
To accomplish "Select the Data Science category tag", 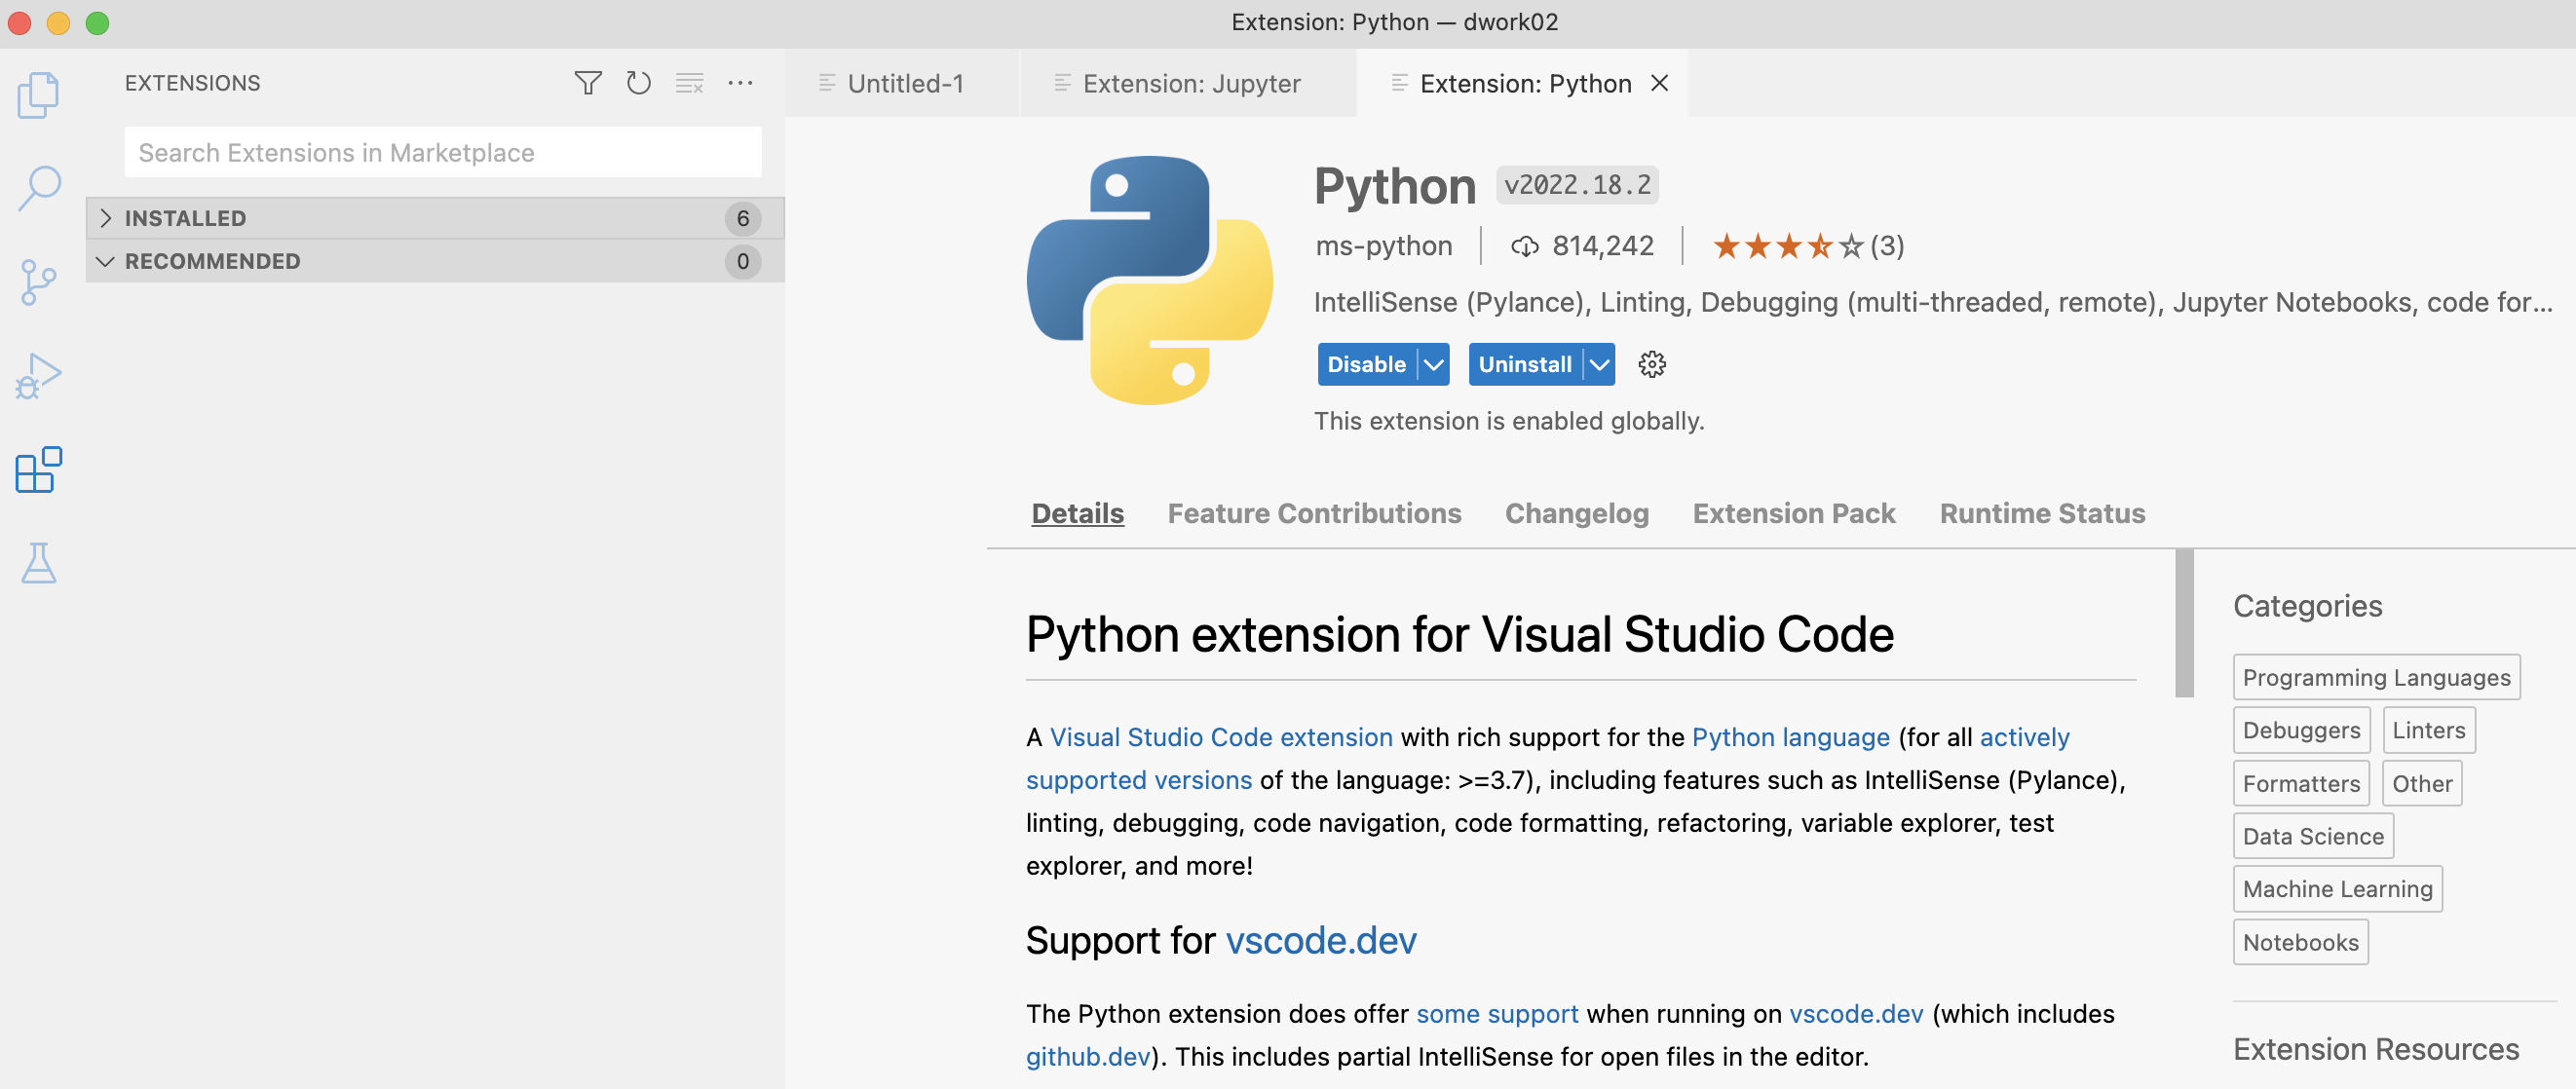I will [x=2313, y=836].
